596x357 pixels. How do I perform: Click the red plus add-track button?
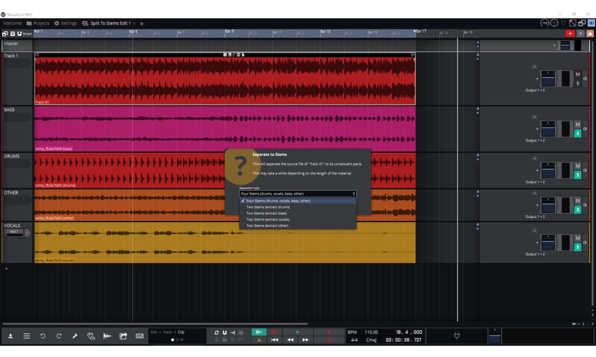(x=570, y=34)
